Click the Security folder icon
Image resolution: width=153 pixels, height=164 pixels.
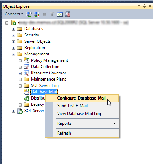(20, 35)
